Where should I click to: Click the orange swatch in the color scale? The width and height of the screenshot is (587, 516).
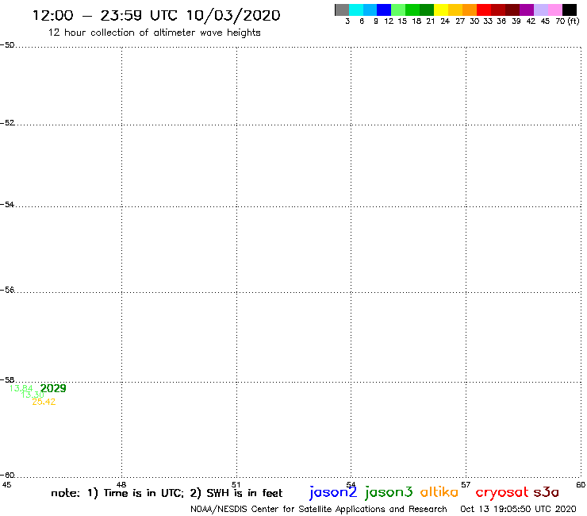click(470, 10)
